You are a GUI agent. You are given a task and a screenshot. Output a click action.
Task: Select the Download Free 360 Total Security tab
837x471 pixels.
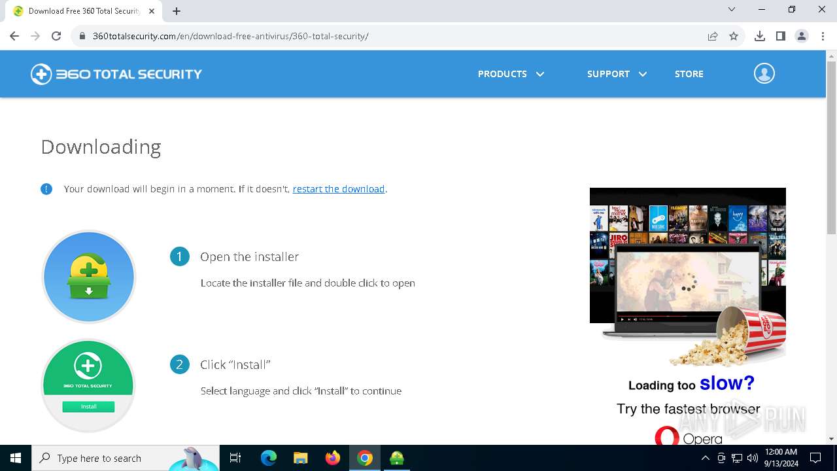tap(84, 11)
